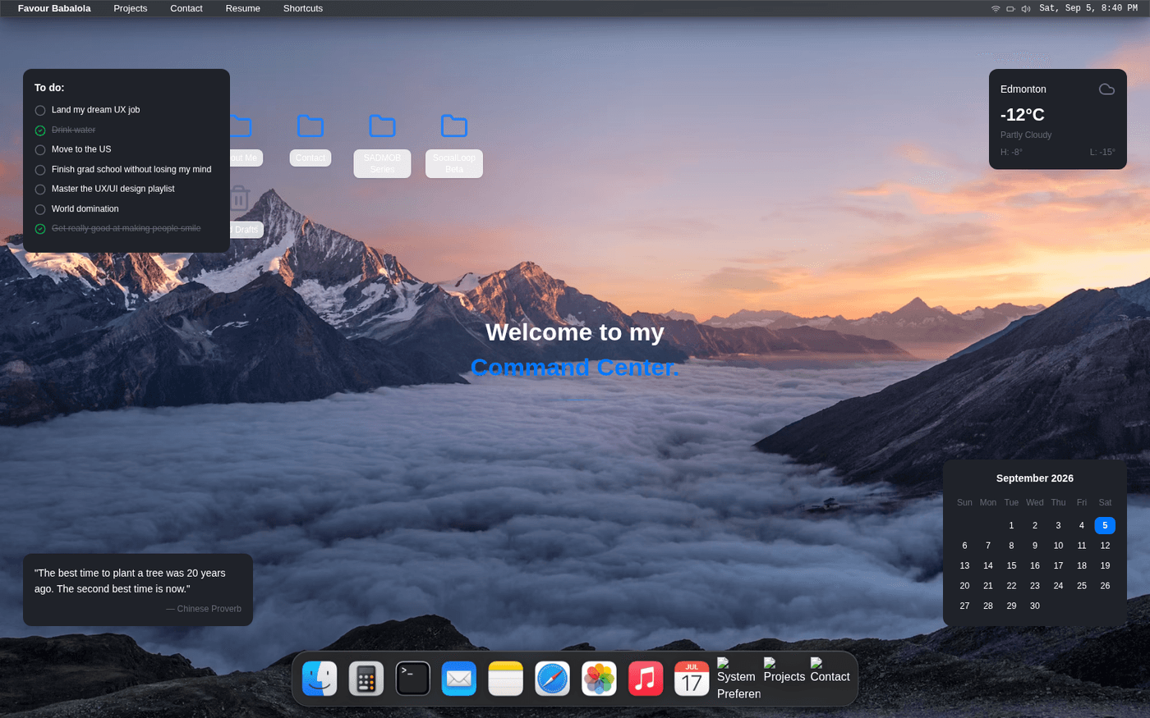Launch the Music app from the dock
The height and width of the screenshot is (718, 1150).
[646, 679]
